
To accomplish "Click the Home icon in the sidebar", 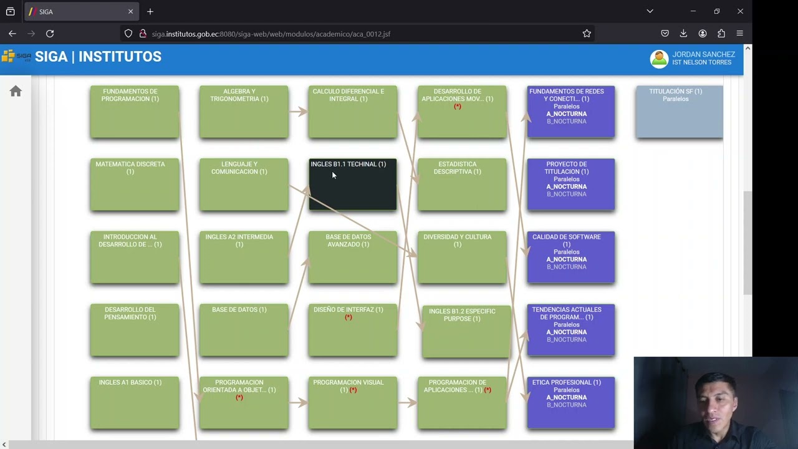I will coord(16,92).
